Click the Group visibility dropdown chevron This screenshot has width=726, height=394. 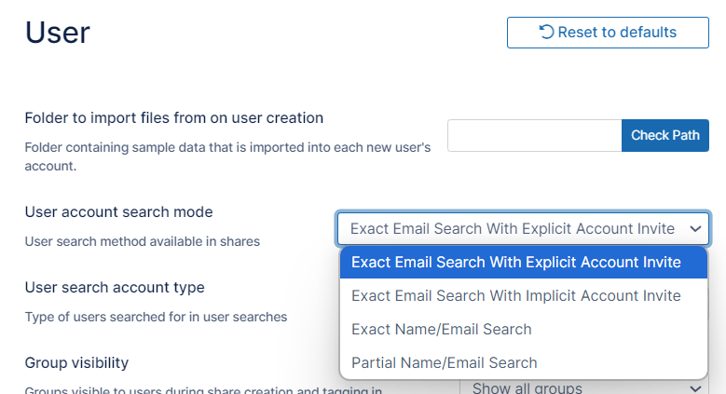pos(694,387)
